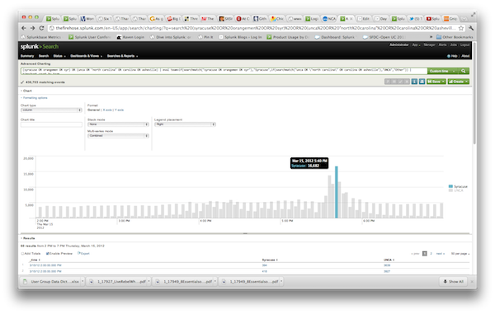
Task: Go back with the browser back arrow
Action: click(x=24, y=28)
